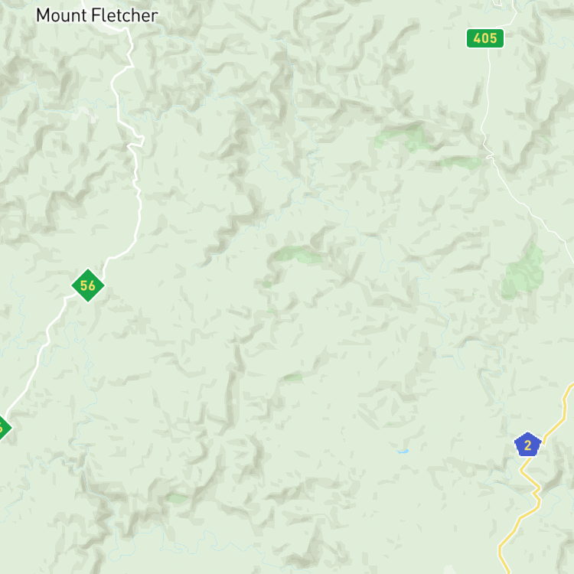Select the yellow road segment above route 2 shield
Screen dimensions: 574x574
[558, 412]
